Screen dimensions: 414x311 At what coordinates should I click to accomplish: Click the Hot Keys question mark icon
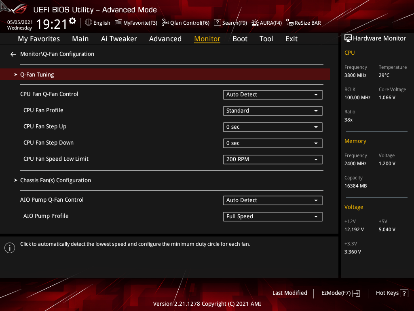[x=404, y=293]
